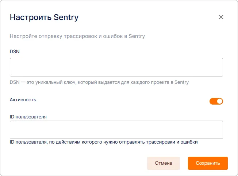Switch off Sentry activity slider

pyautogui.click(x=216, y=101)
